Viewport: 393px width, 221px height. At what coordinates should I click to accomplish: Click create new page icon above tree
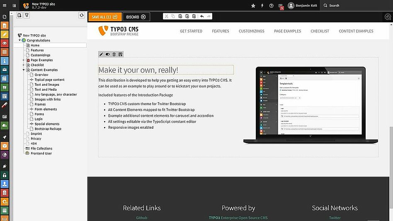tap(19, 15)
